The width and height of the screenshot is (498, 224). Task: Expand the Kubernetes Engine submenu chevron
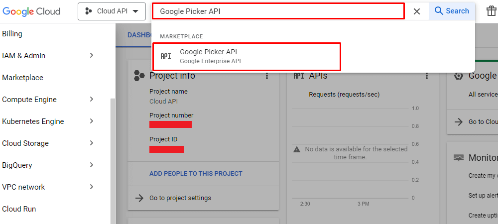tap(92, 121)
